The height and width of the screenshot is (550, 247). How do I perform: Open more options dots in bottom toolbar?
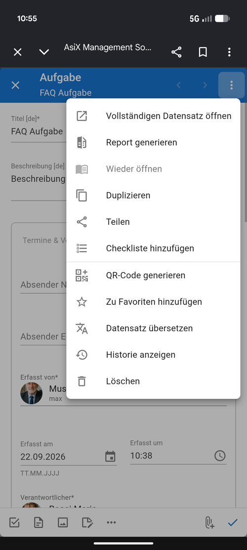(x=111, y=523)
